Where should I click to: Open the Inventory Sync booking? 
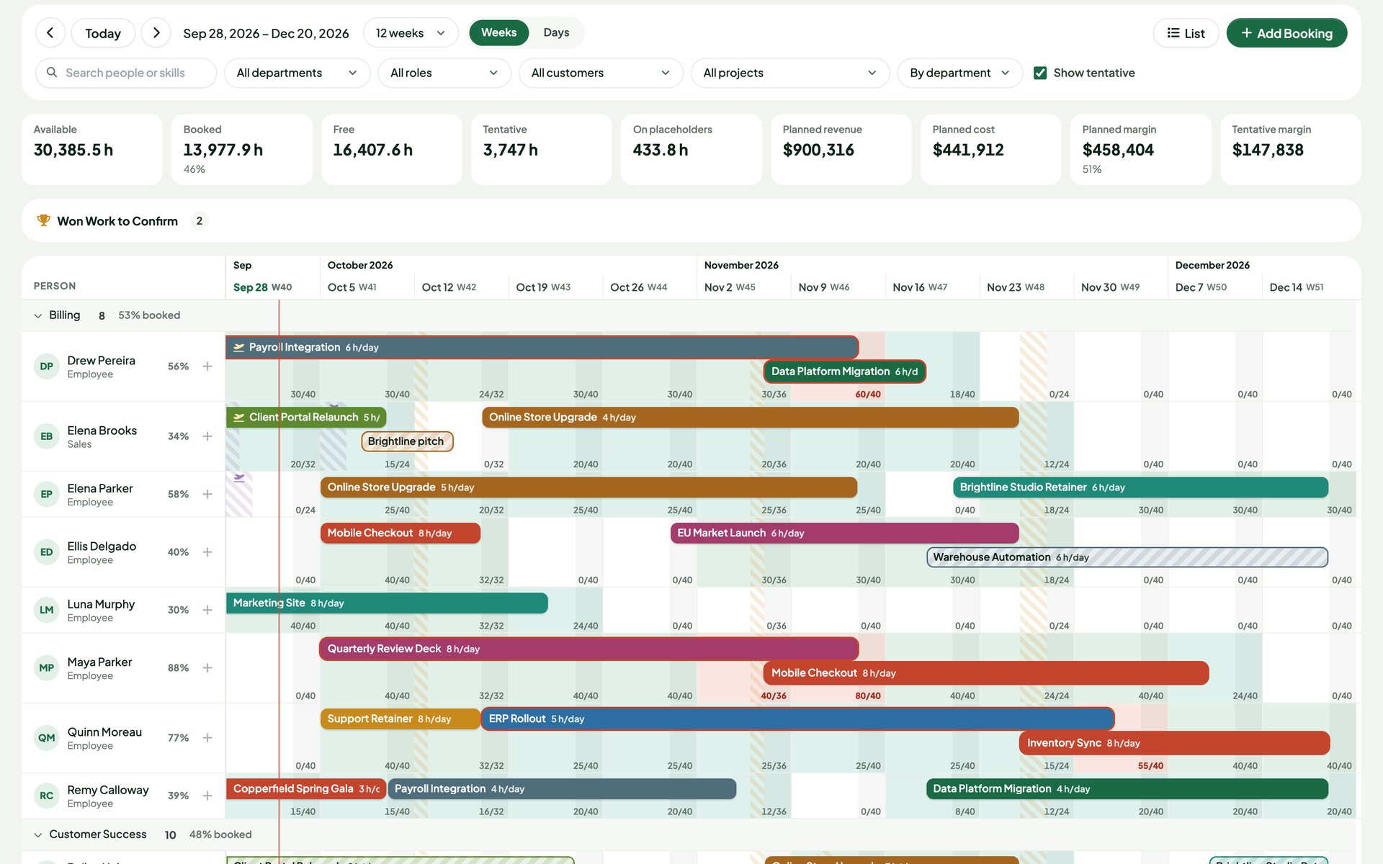[1174, 743]
